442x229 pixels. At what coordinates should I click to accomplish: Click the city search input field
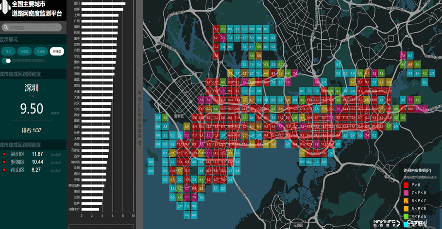click(x=34, y=28)
